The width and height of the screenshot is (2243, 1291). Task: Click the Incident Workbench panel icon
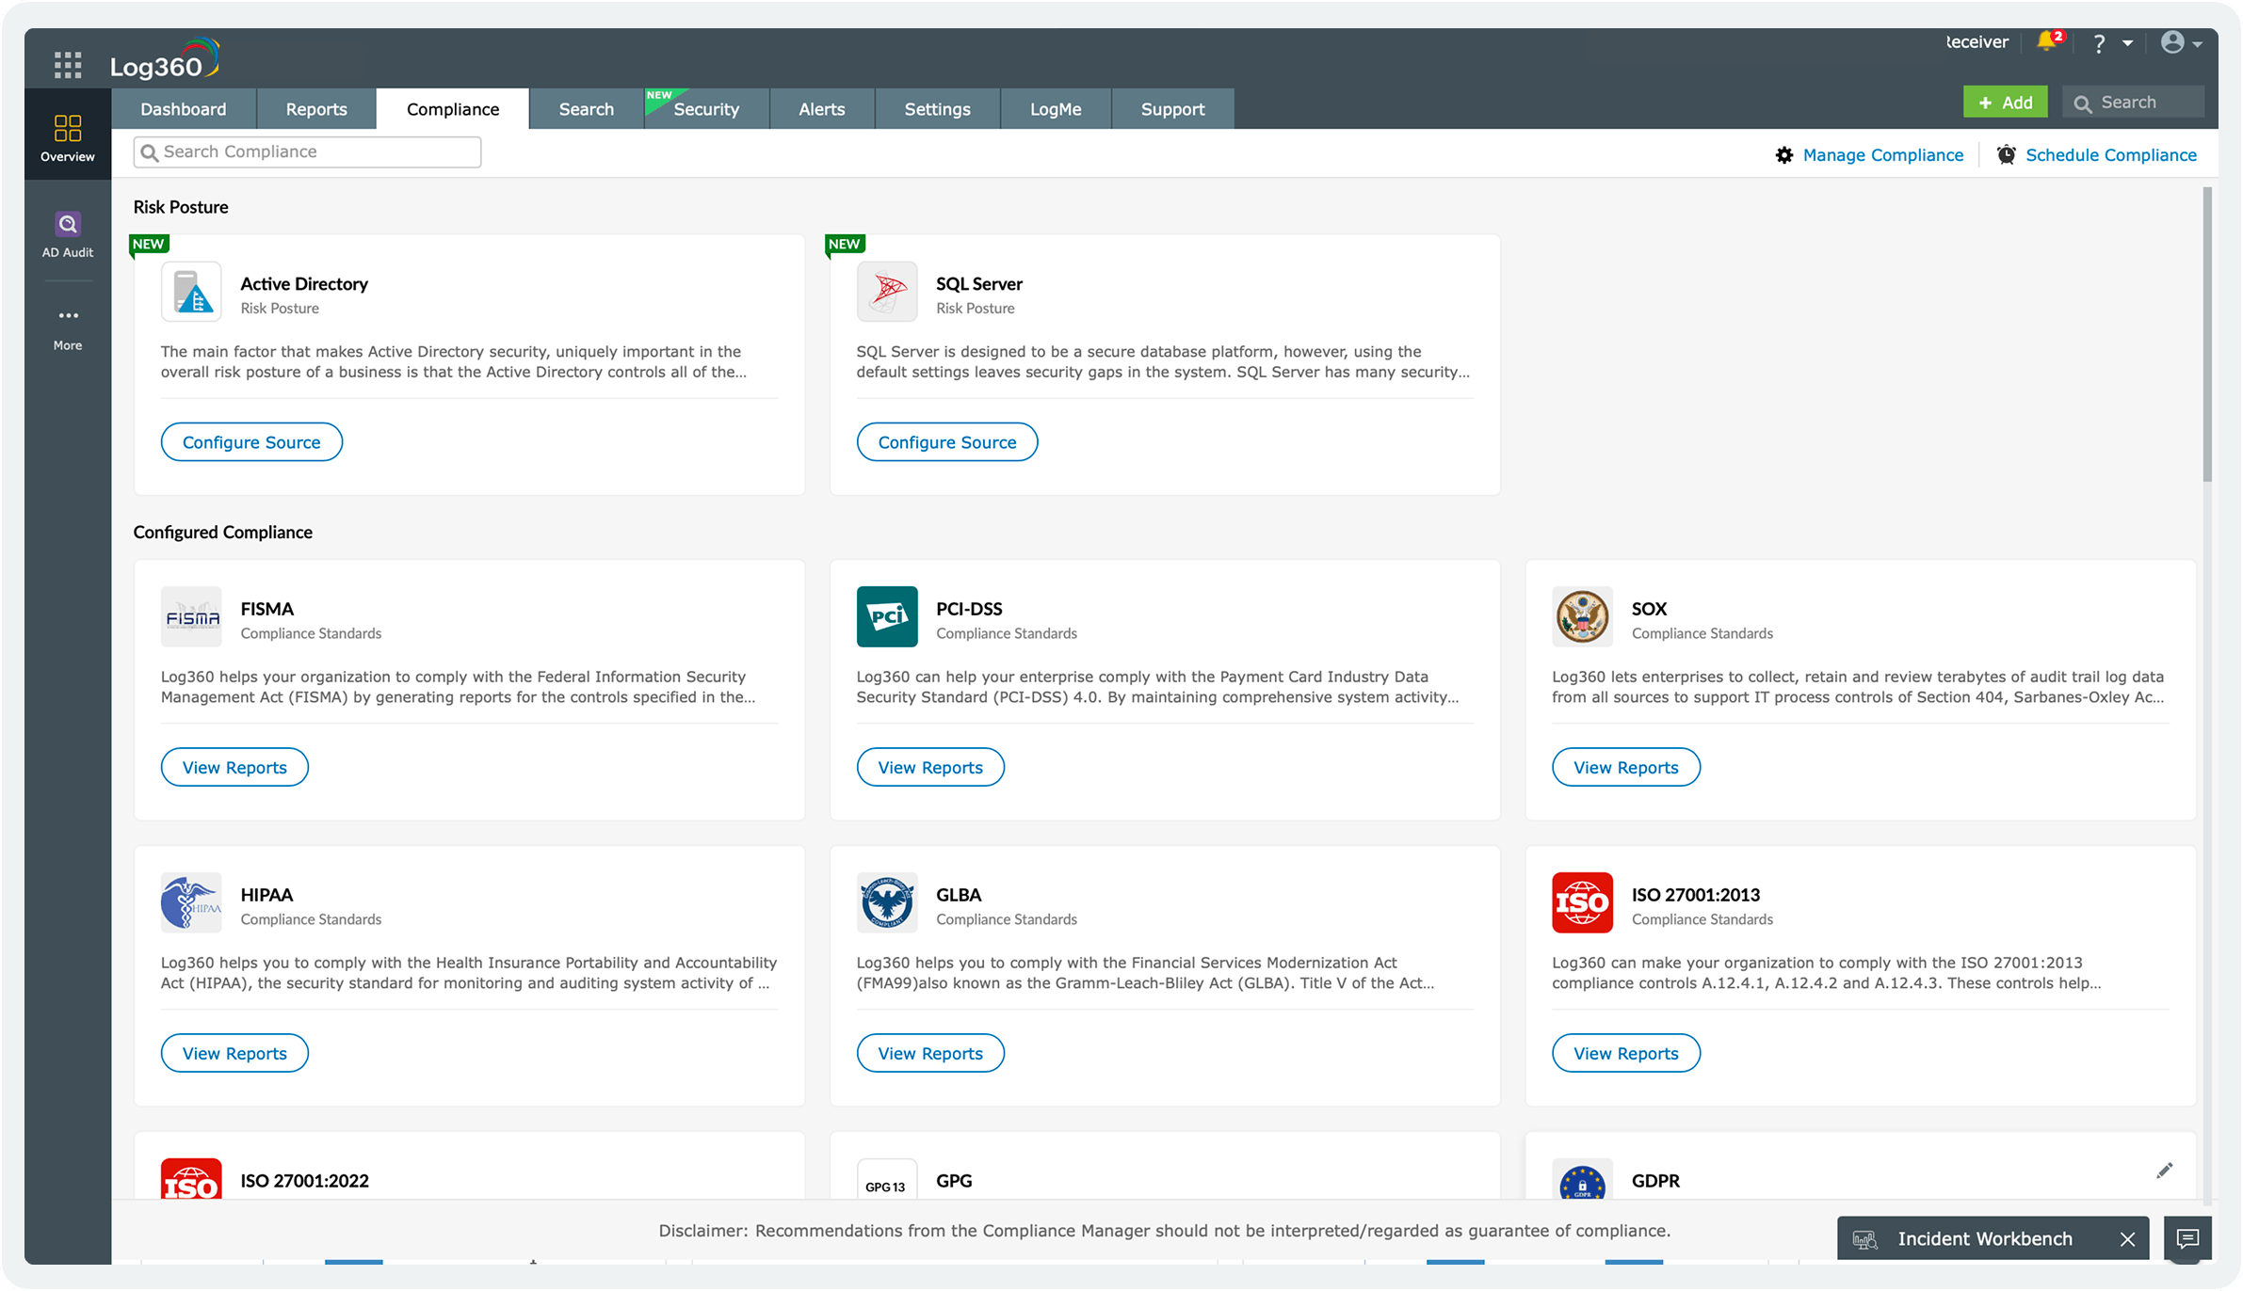(x=1864, y=1239)
